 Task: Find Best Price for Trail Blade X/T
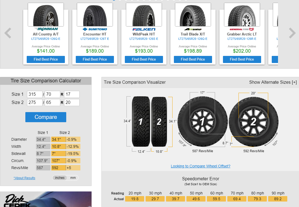click(193, 59)
